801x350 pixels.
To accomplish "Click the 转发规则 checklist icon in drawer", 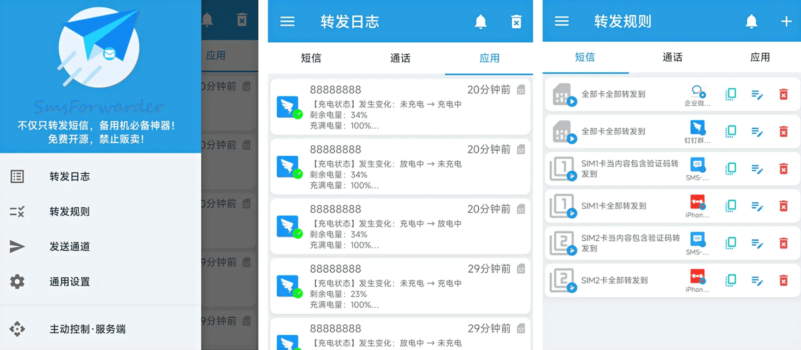I will click(17, 211).
